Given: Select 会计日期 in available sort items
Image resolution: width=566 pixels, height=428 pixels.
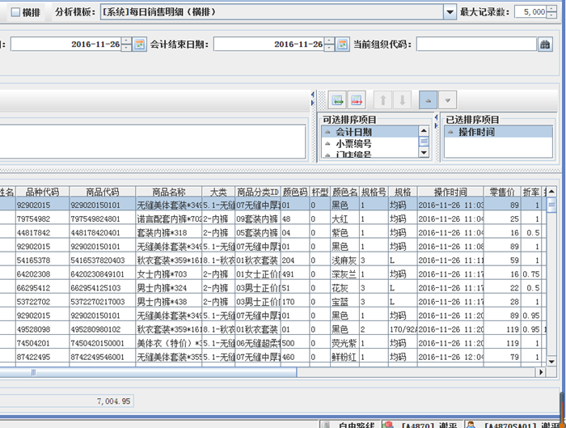Looking at the screenshot, I should click(x=353, y=132).
